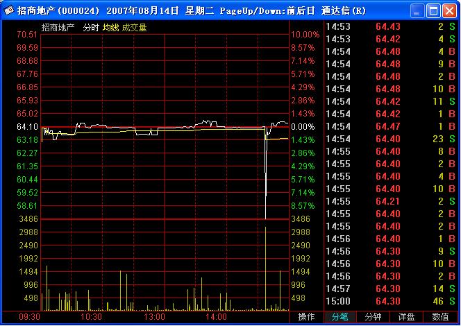The width and height of the screenshot is (461, 326).
Task: Select the 14:53 trade at 64.43
Action: click(391, 27)
